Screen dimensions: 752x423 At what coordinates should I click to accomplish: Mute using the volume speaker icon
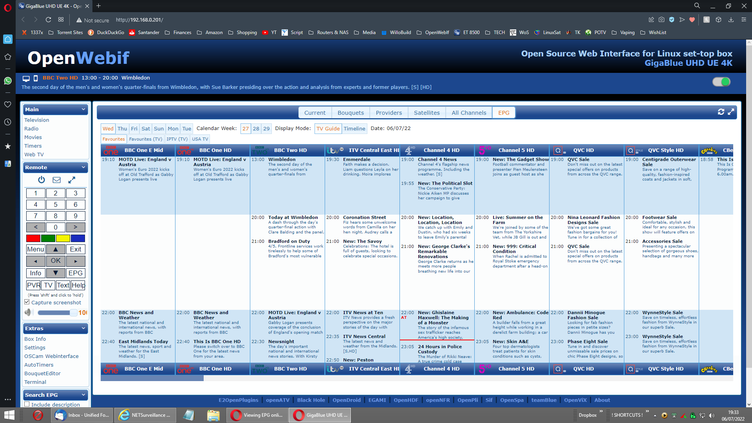pos(28,313)
